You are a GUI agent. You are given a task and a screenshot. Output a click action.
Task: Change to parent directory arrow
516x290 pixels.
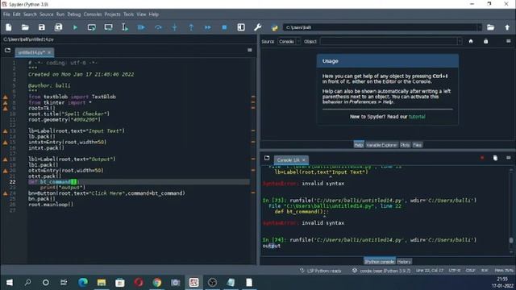pyautogui.click(x=507, y=27)
